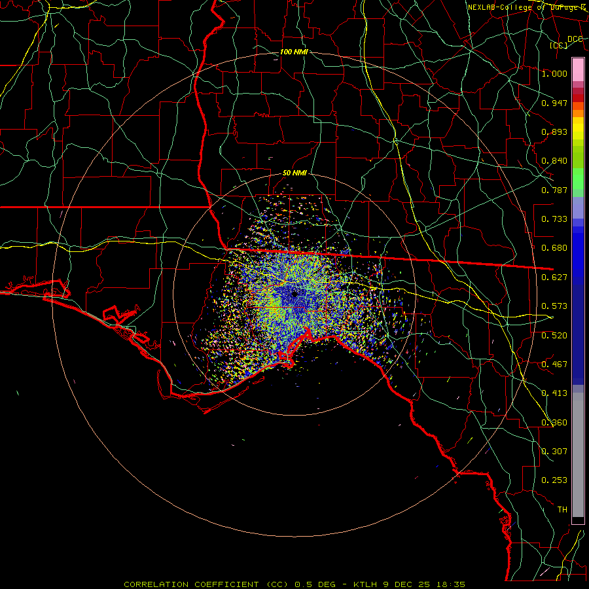Click the 0.307 scale label

[554, 452]
